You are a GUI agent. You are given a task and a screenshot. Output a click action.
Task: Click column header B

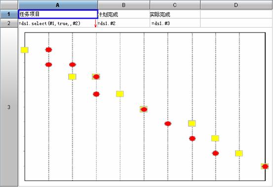click(x=123, y=5)
